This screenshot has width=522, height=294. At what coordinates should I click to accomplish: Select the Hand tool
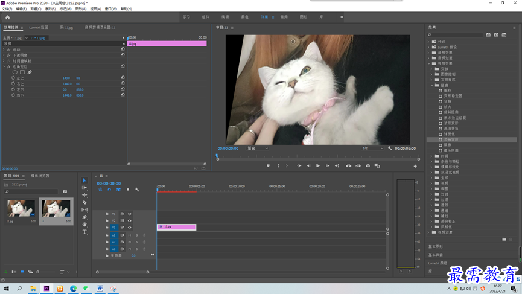tap(84, 225)
